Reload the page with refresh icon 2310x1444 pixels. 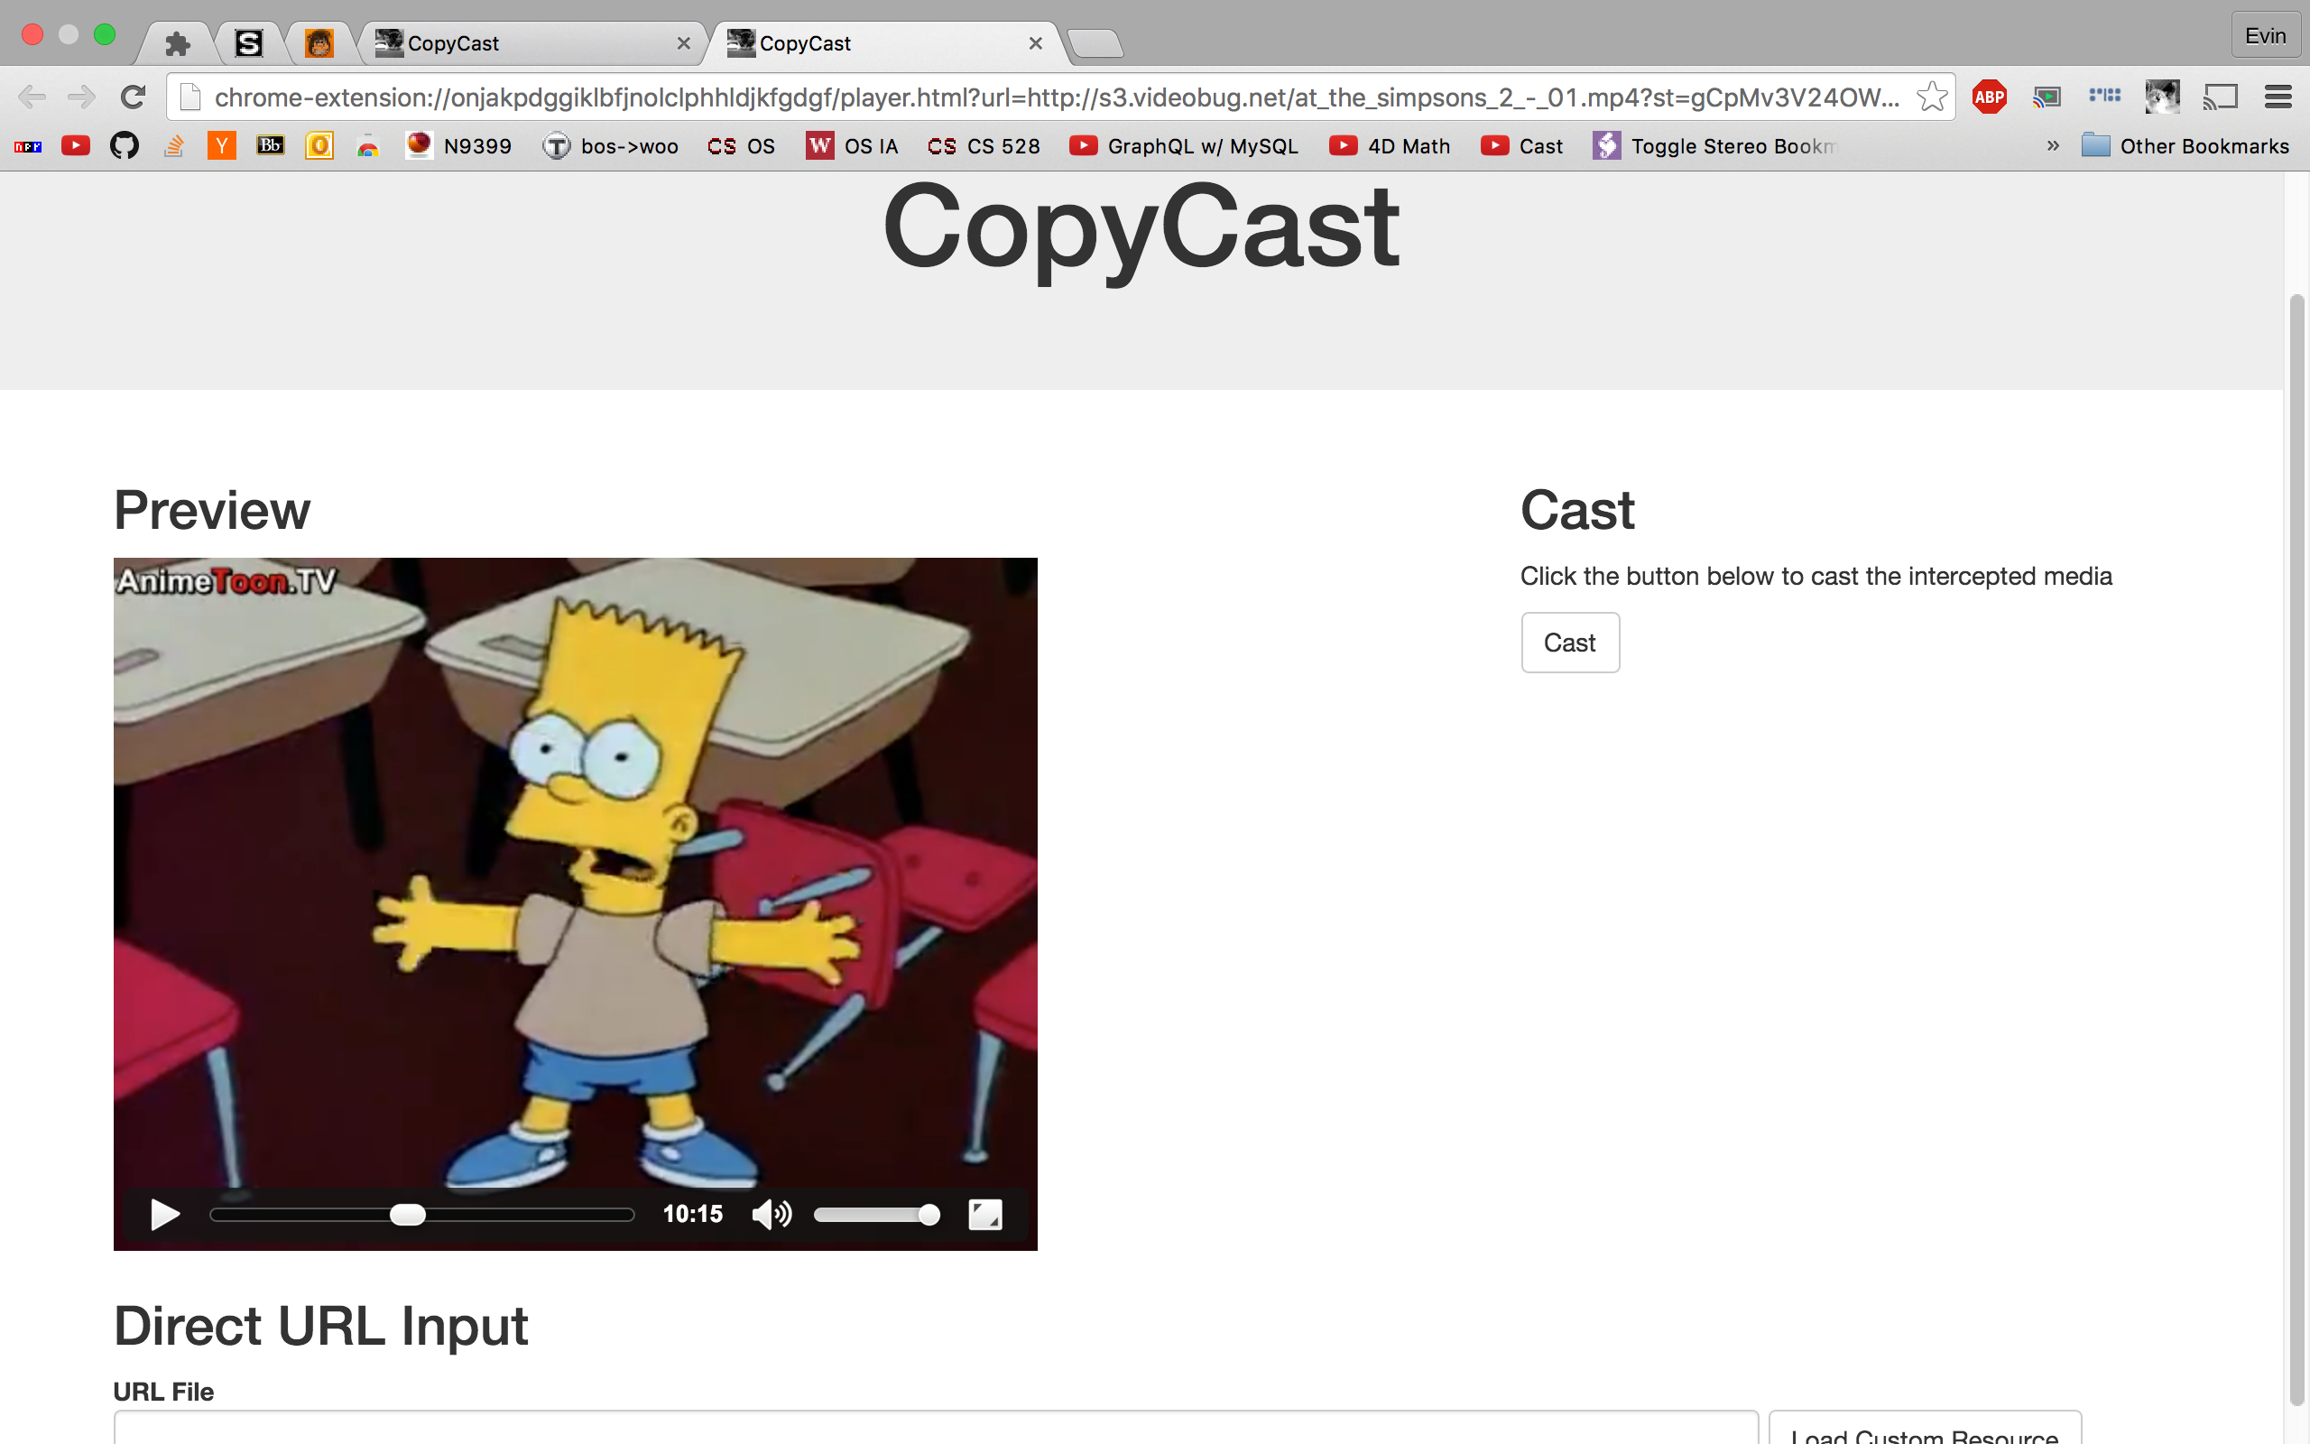133,97
